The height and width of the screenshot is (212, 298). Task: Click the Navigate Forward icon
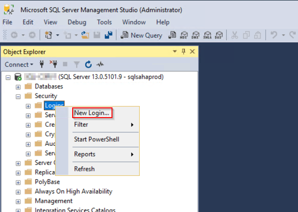[32, 35]
